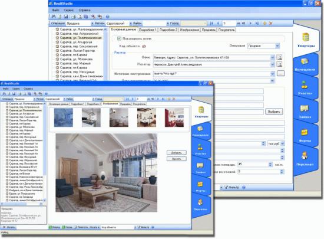Image resolution: width=324 pixels, height=239 pixels.
Task: Click the printer icon in back window toolbar
Action: tap(74, 17)
